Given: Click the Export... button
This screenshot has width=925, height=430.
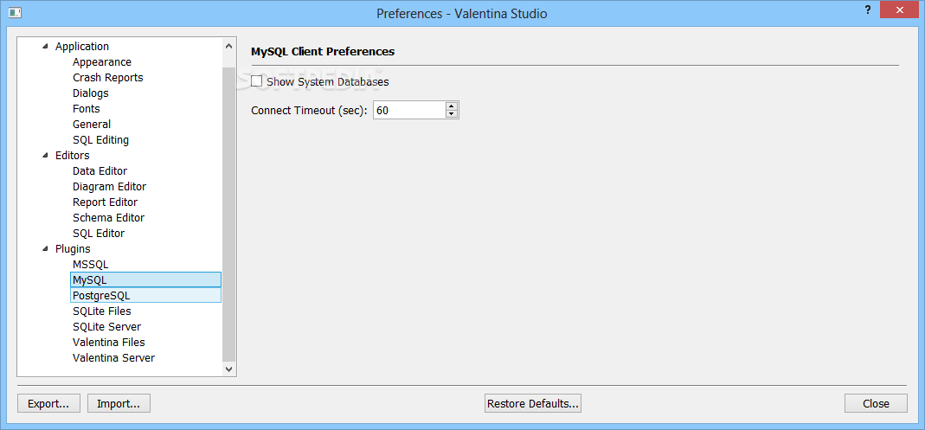Looking at the screenshot, I should [x=49, y=403].
